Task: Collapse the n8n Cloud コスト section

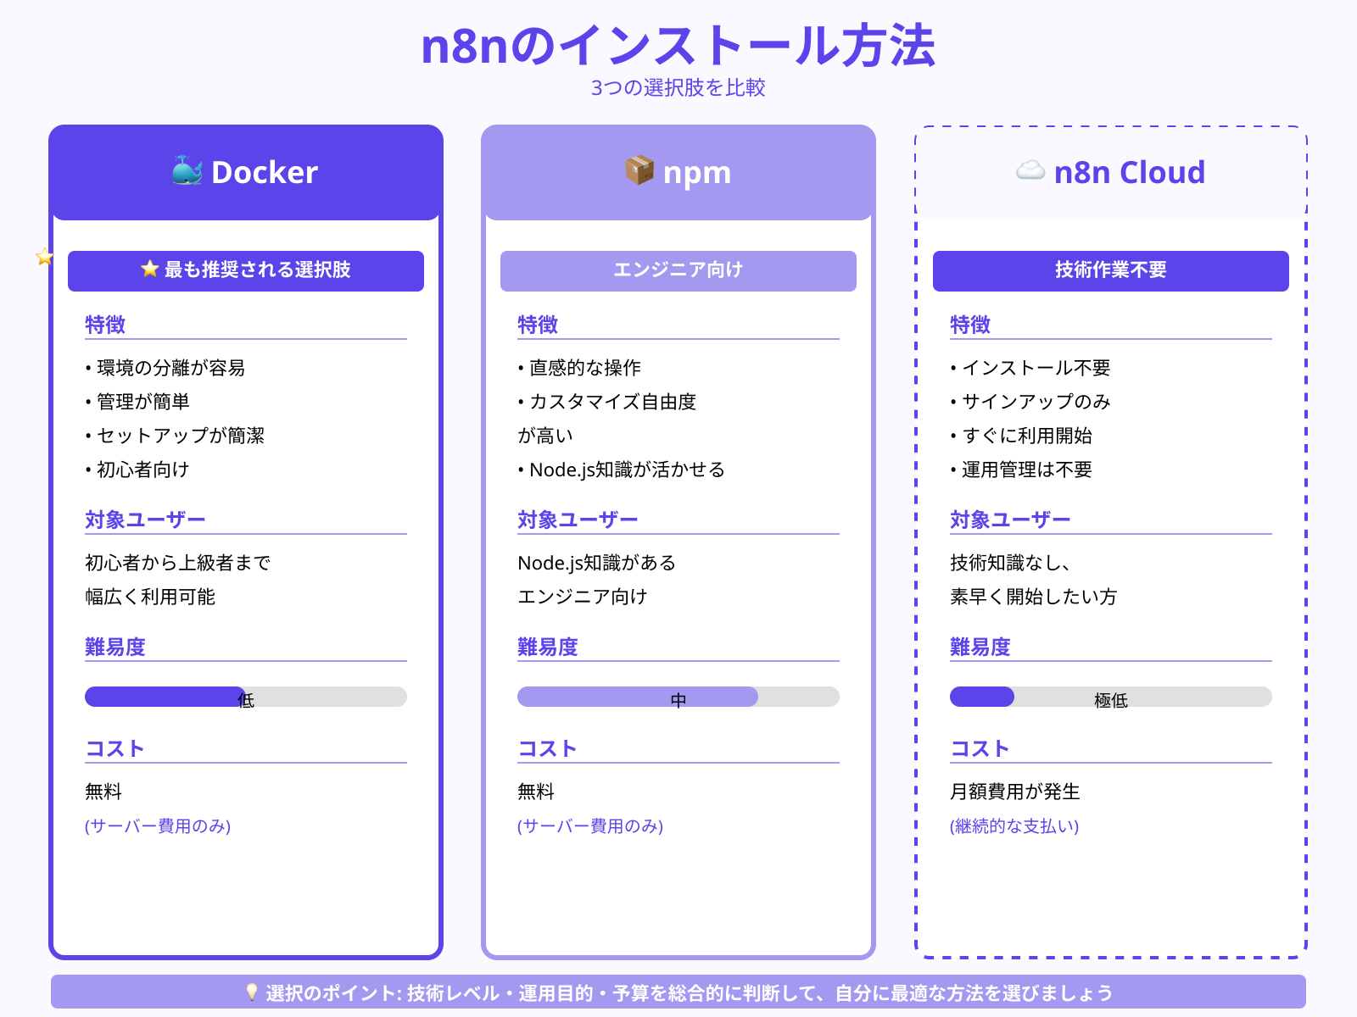Action: (980, 747)
